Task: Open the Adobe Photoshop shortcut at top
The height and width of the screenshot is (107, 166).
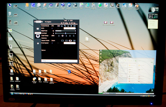Action: click(69, 6)
